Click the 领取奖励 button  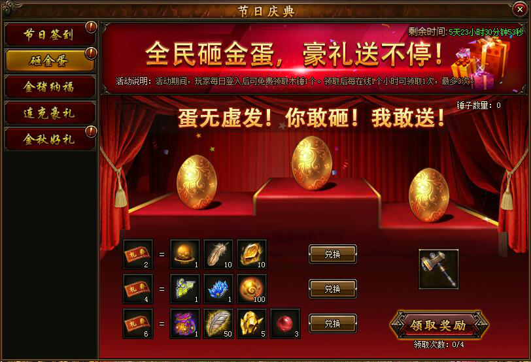438,325
